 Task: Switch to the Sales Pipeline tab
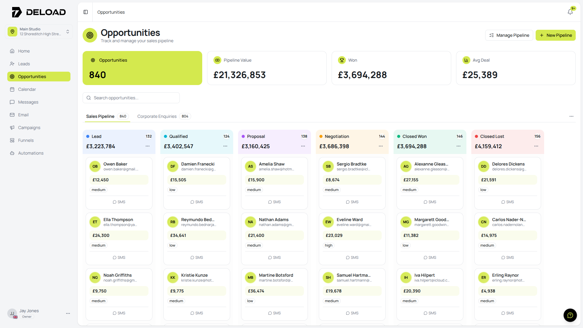coord(107,116)
